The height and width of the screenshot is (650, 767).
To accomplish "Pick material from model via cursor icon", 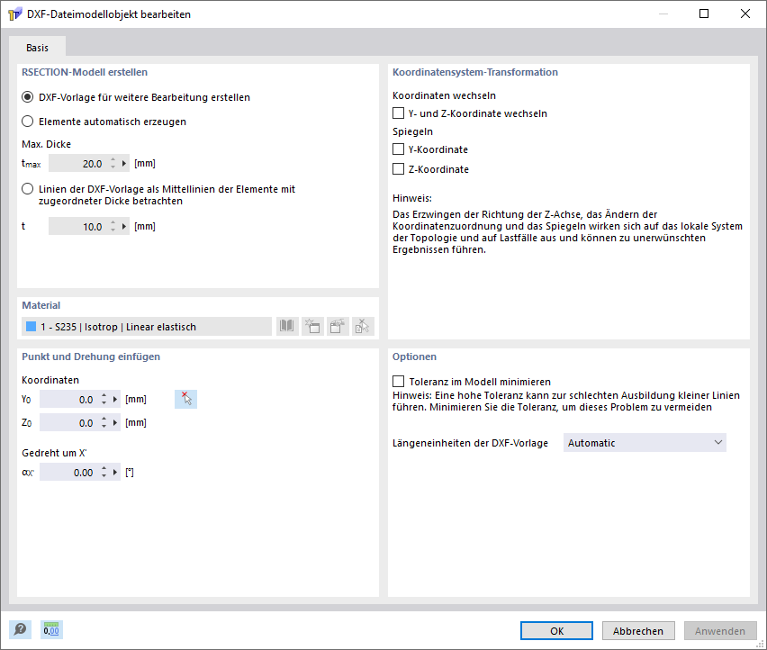I will click(363, 326).
